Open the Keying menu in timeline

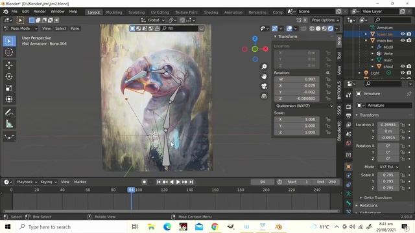pos(48,182)
